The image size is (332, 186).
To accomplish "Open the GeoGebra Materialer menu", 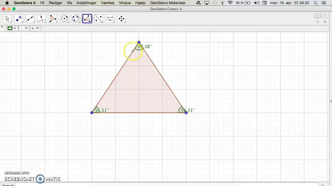I will (168, 3).
